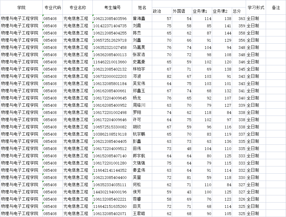Select the name cell 马嘉昊
The image size is (286, 217).
142,47
